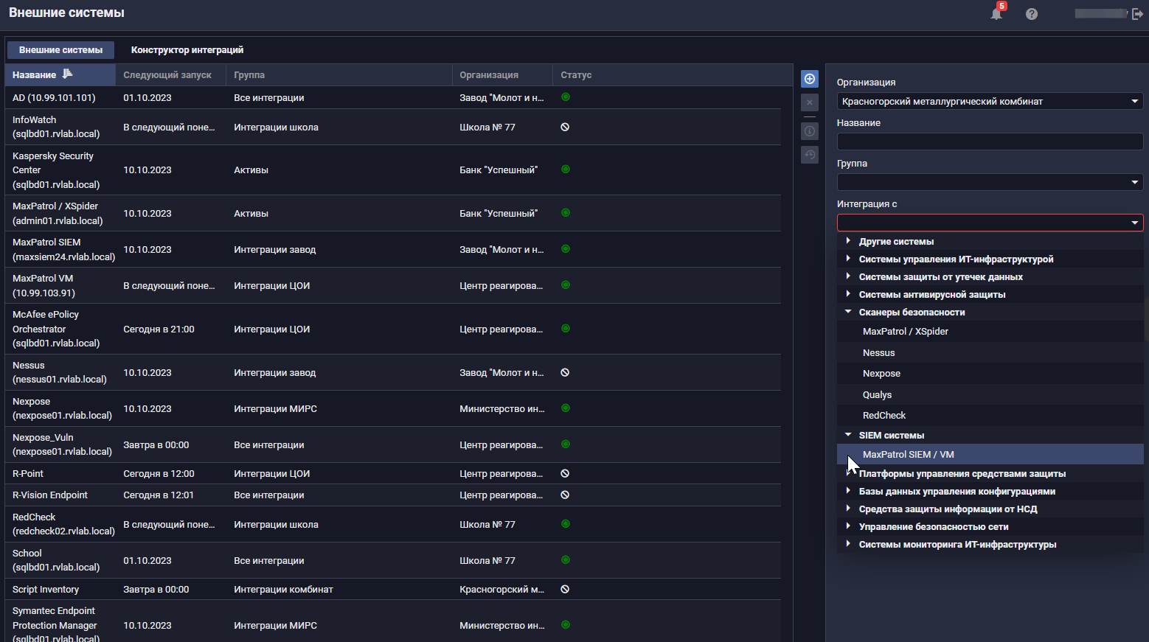Open the info icon in side toolbar
Image resolution: width=1149 pixels, height=642 pixels.
tap(810, 131)
